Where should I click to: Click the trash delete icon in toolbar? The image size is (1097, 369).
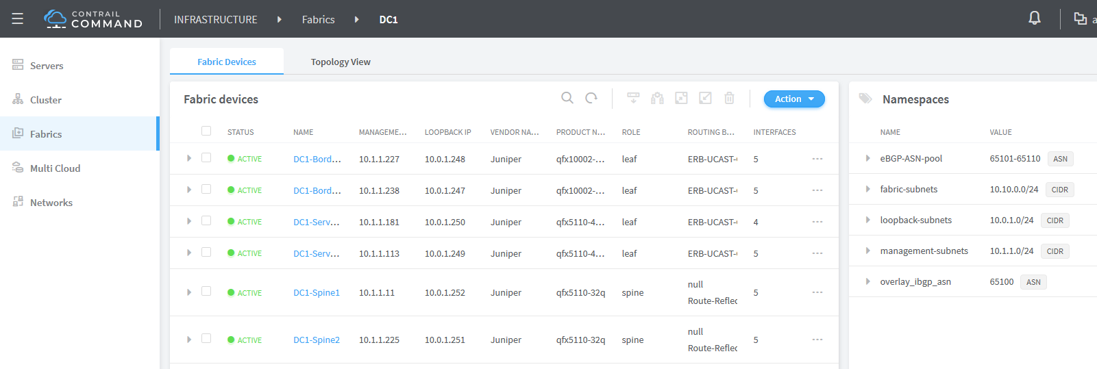pos(729,98)
